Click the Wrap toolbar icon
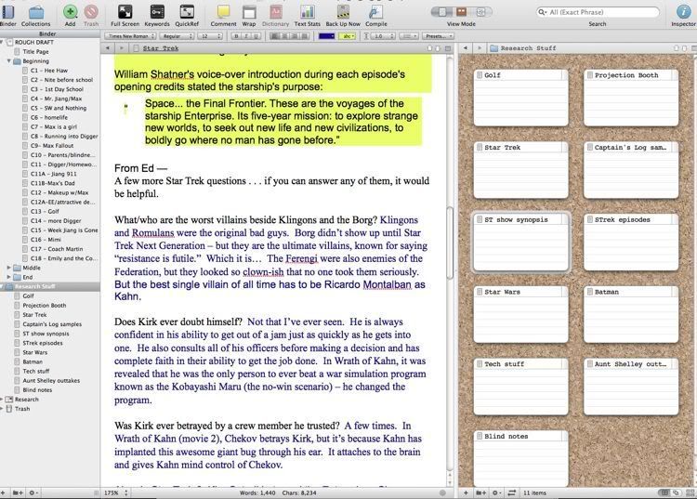697x499 pixels. click(249, 12)
